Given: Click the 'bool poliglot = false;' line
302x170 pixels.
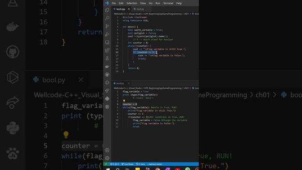Looking at the screenshot, I should (x=142, y=33).
